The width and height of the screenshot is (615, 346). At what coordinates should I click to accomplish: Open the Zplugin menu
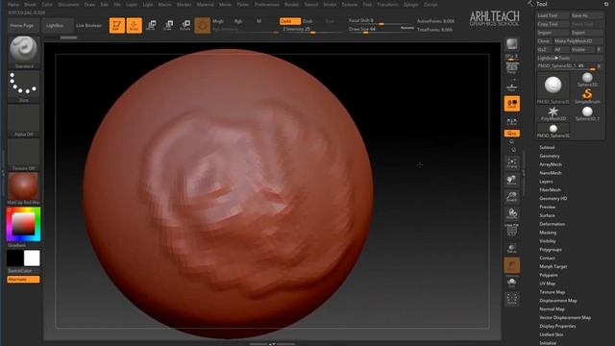[411, 4]
